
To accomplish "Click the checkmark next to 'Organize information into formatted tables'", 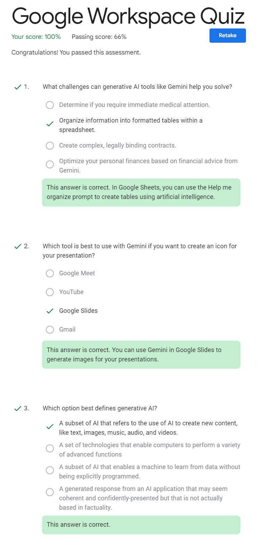I will coord(50,124).
